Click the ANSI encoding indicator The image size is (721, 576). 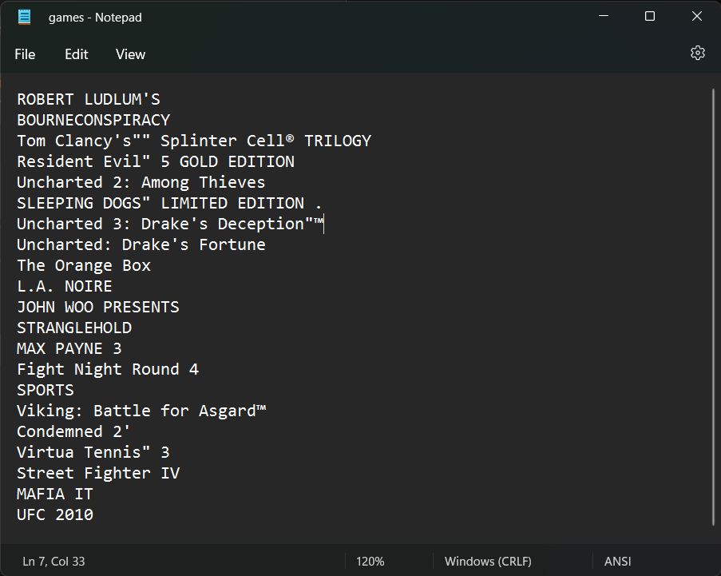click(x=617, y=561)
